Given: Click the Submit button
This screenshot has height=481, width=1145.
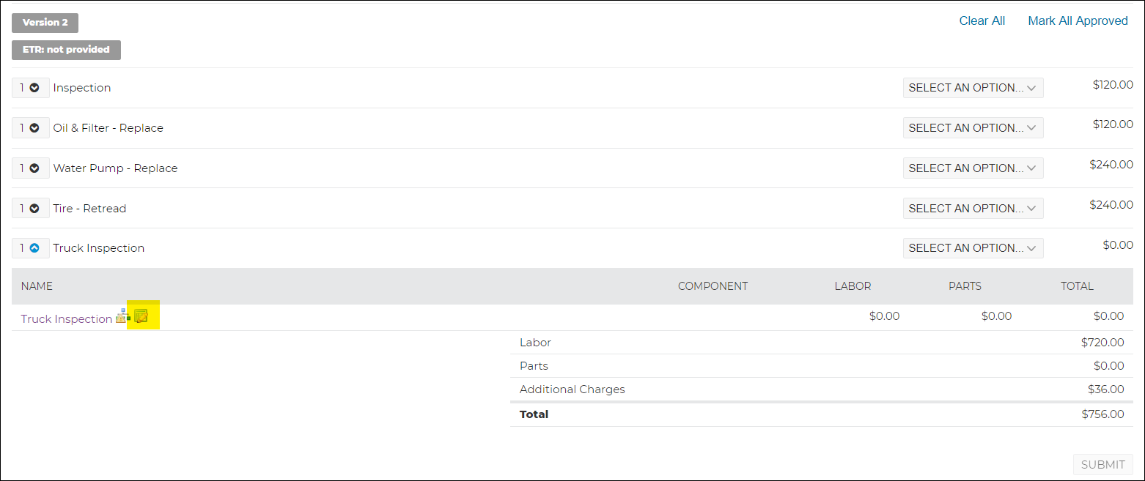Looking at the screenshot, I should [1102, 465].
